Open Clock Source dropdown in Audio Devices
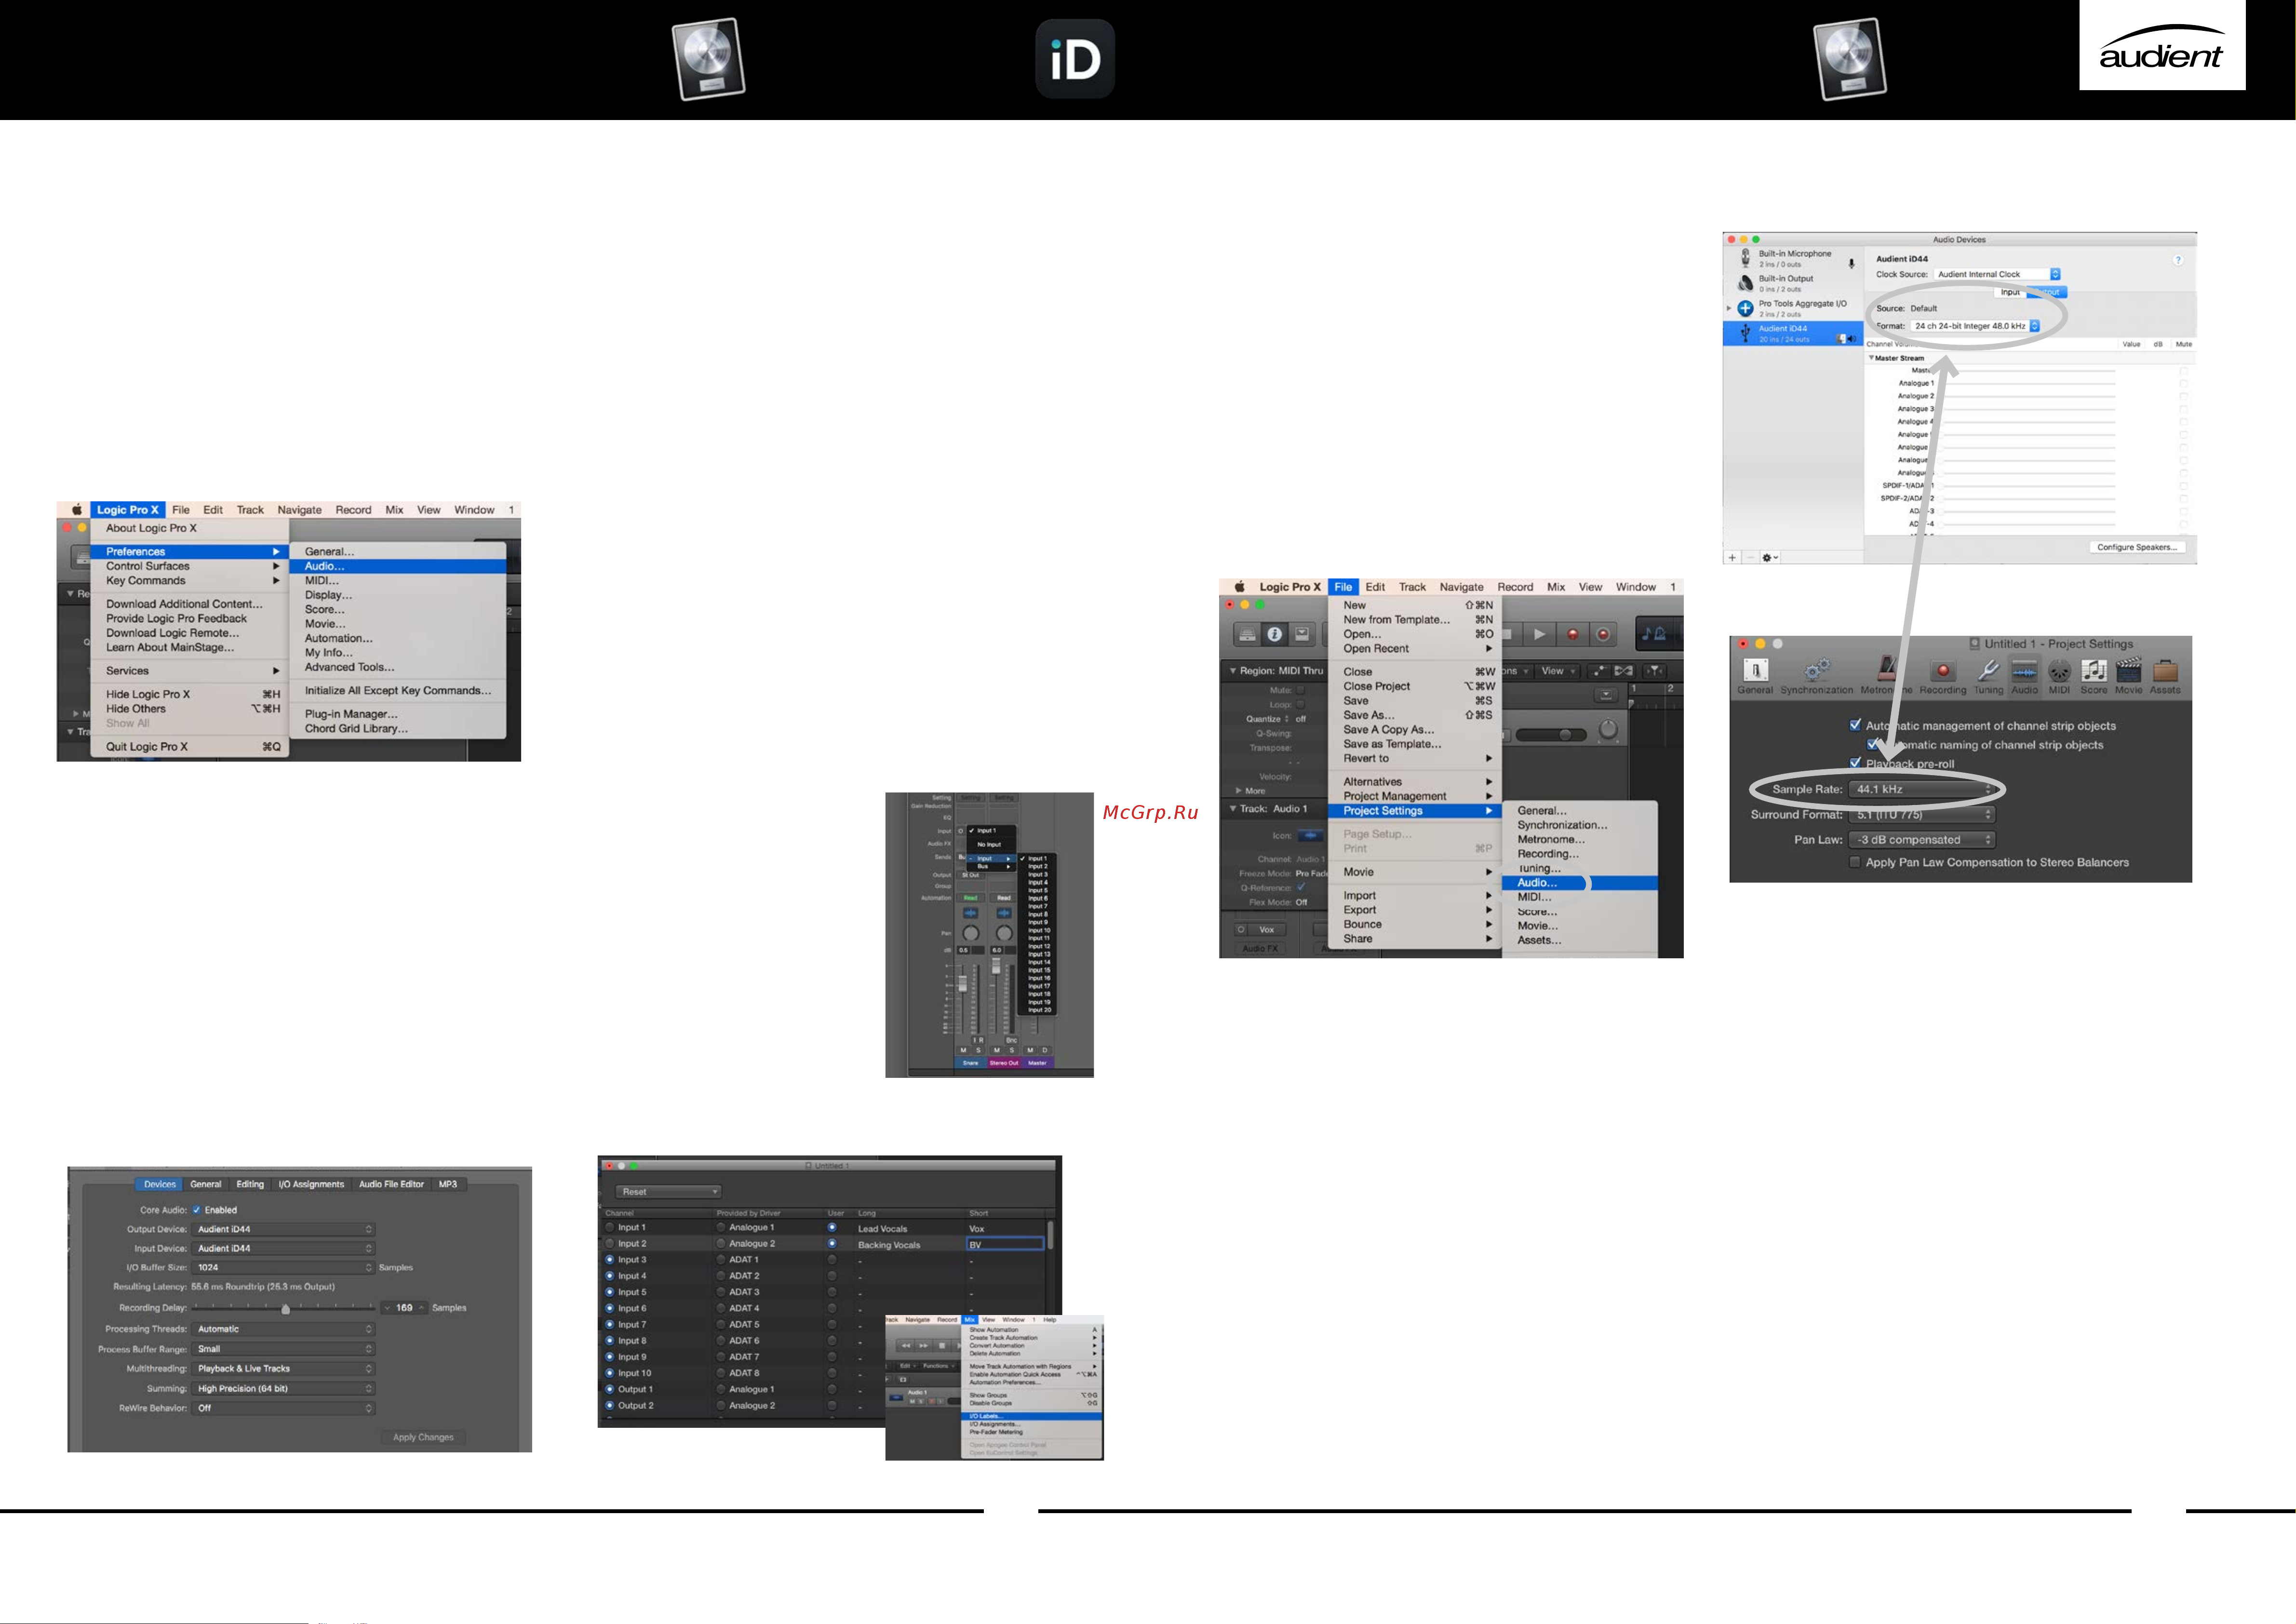 tap(1997, 274)
